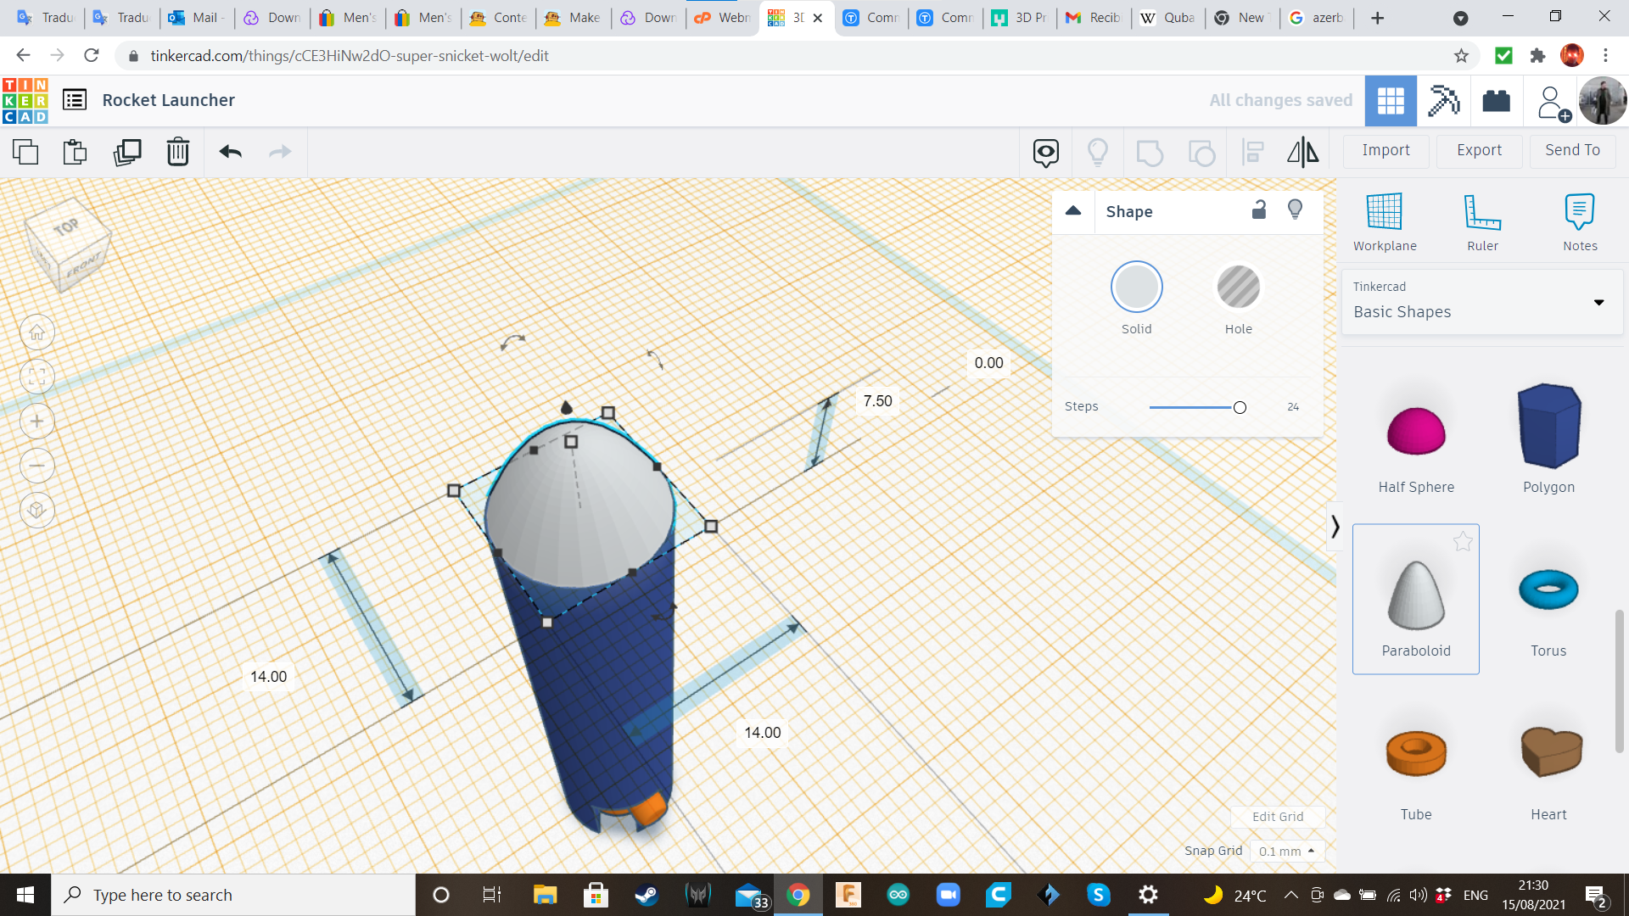Image resolution: width=1629 pixels, height=916 pixels.
Task: Expand the snap grid units dropdown
Action: tap(1286, 850)
